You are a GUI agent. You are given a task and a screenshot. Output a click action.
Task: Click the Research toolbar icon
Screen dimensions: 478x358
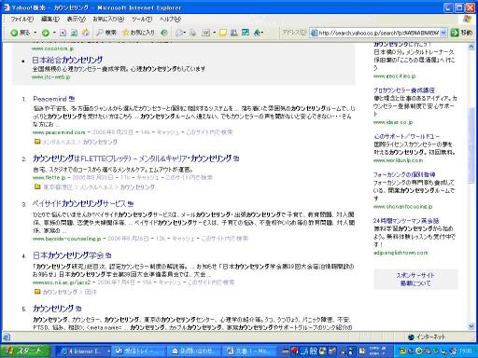(234, 33)
